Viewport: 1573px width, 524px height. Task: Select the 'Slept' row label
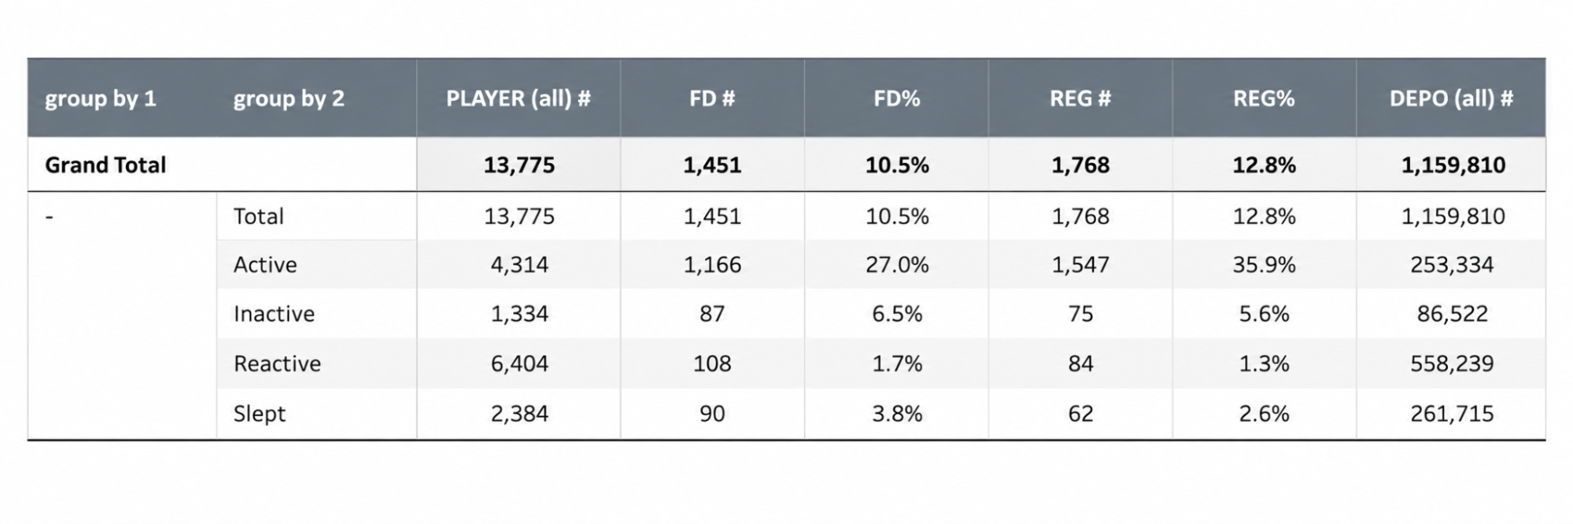point(259,414)
